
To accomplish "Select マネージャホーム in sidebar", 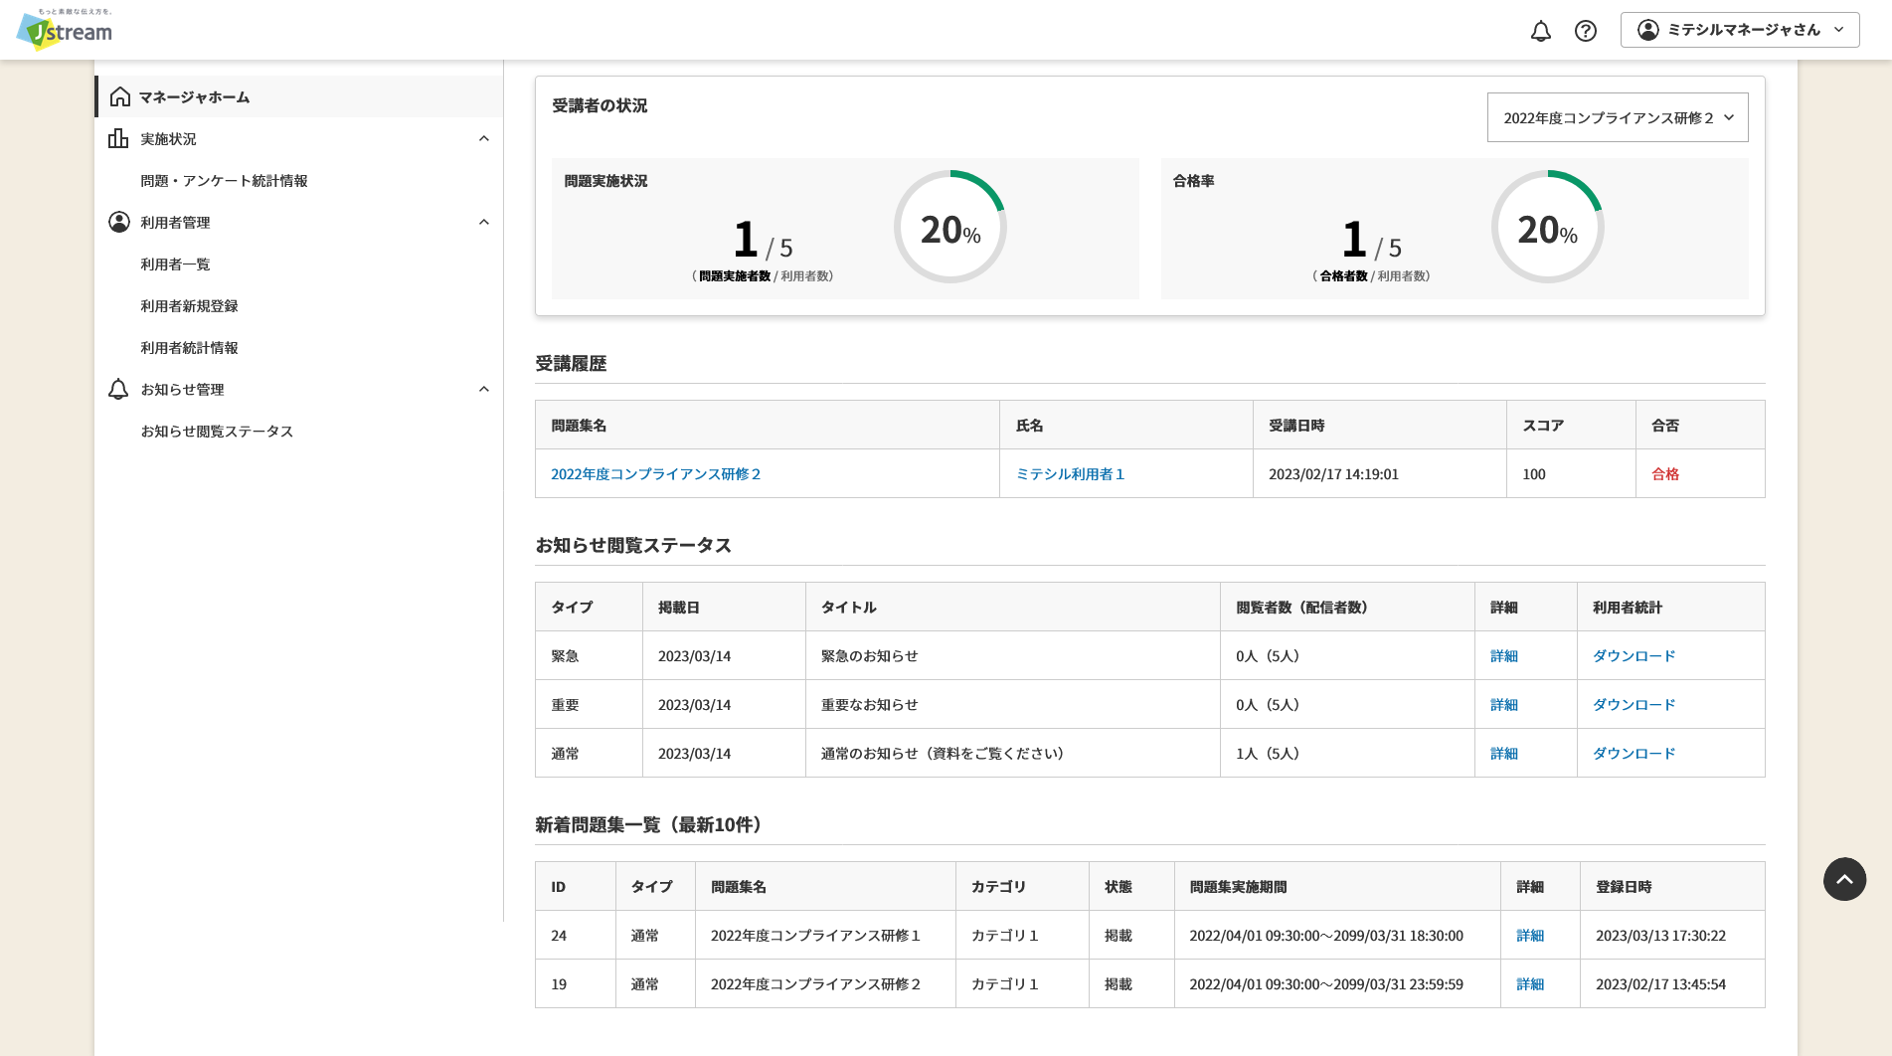I will (299, 96).
